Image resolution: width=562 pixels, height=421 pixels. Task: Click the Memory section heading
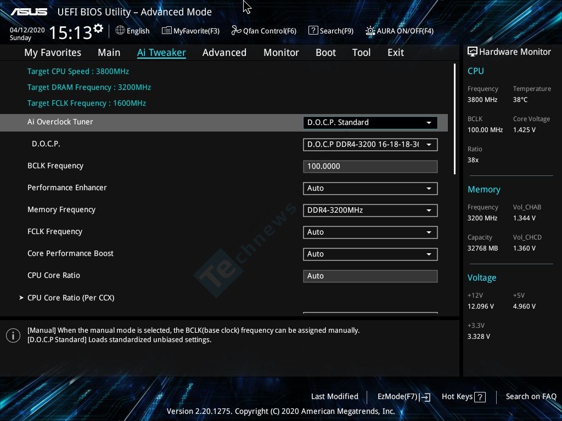(484, 190)
